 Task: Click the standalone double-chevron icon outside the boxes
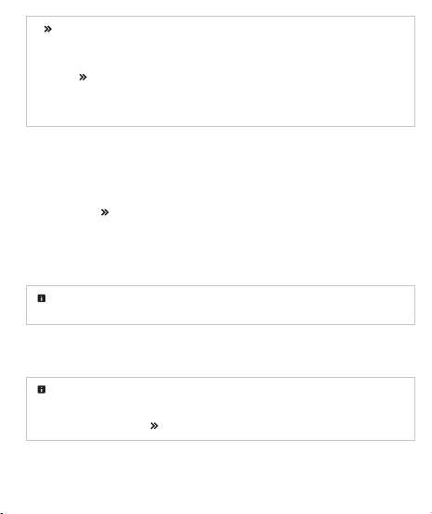pos(105,212)
